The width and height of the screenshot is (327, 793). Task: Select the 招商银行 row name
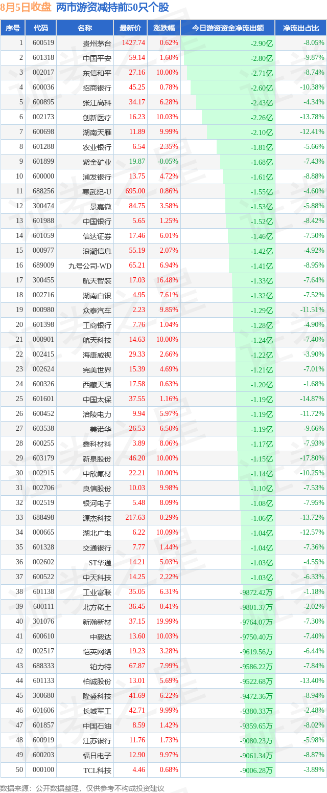[x=97, y=87]
